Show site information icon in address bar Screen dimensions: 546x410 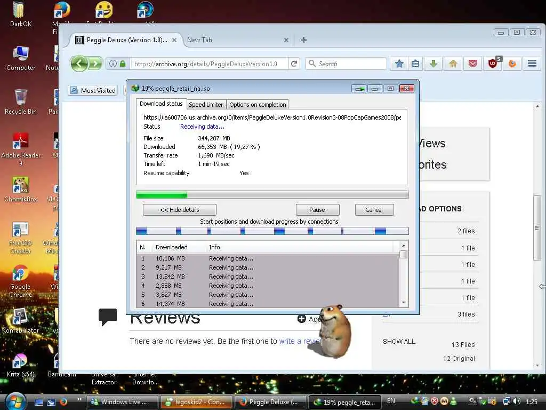click(x=113, y=64)
